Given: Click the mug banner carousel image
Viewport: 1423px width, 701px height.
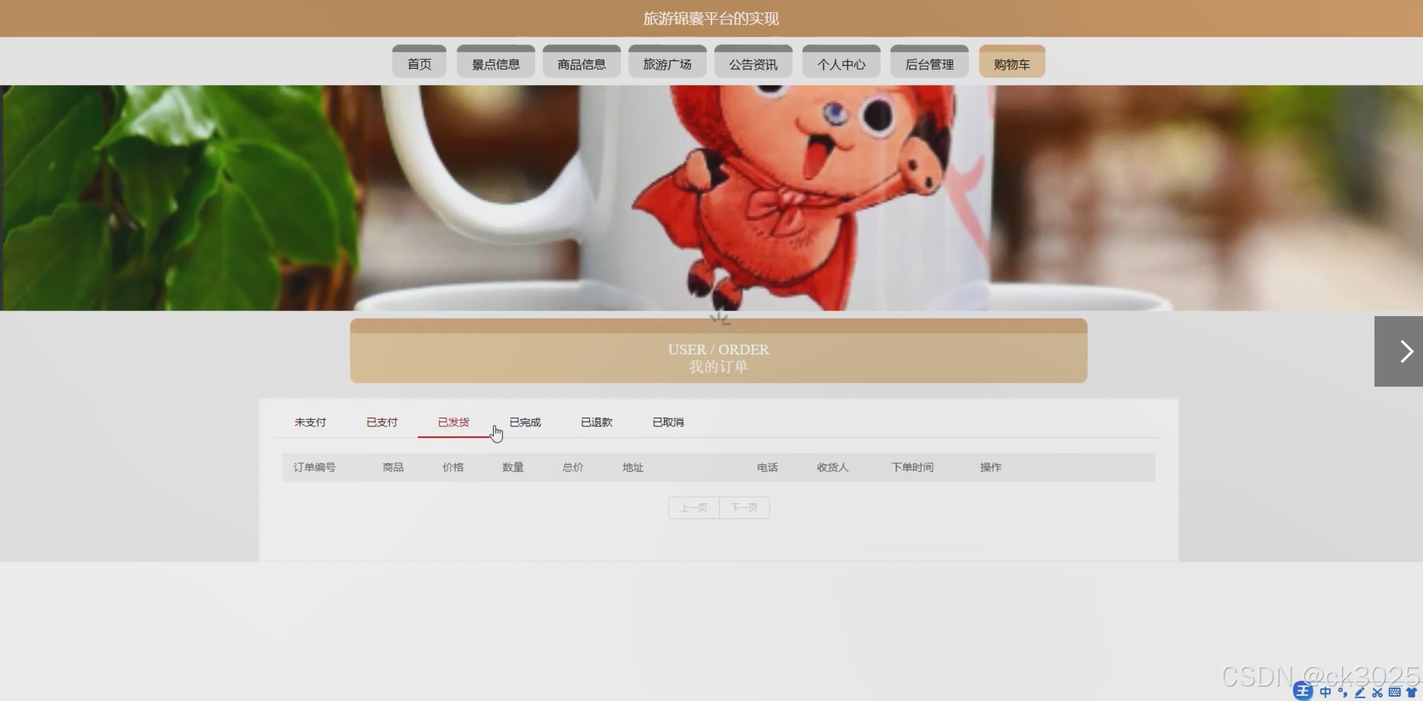Looking at the screenshot, I should tap(711, 198).
